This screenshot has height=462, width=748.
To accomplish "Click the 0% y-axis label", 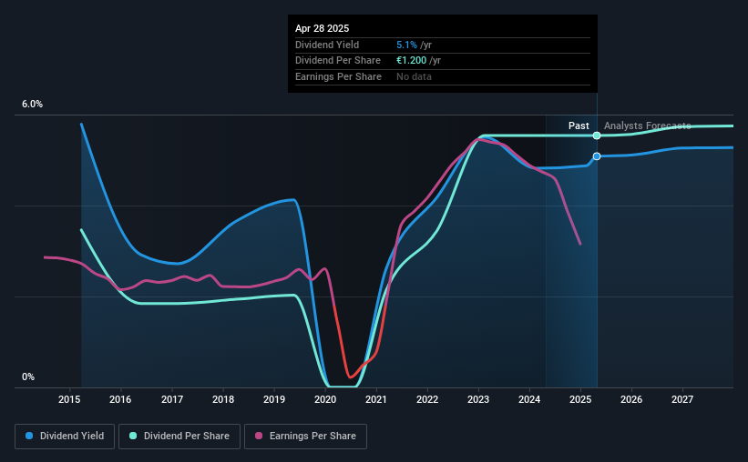I will pyautogui.click(x=28, y=377).
